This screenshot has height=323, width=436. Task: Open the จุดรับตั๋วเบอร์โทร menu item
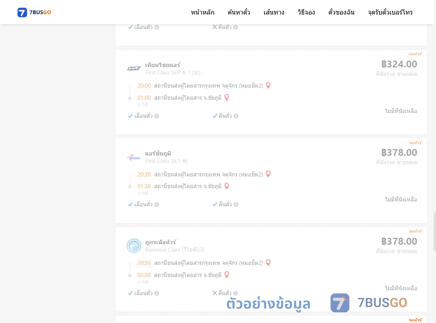[390, 12]
